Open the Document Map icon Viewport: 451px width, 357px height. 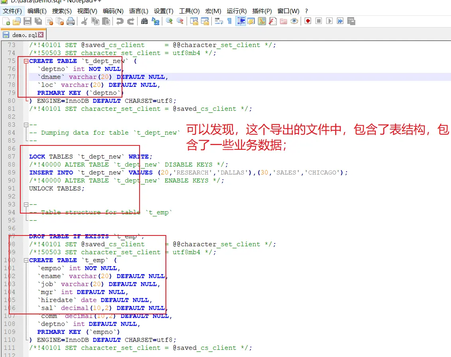click(262, 21)
